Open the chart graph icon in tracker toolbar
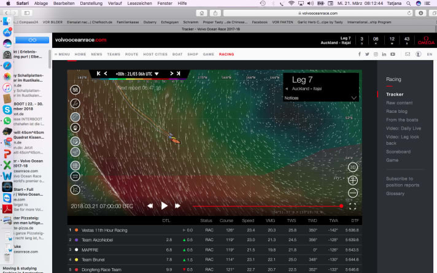 coord(75,190)
